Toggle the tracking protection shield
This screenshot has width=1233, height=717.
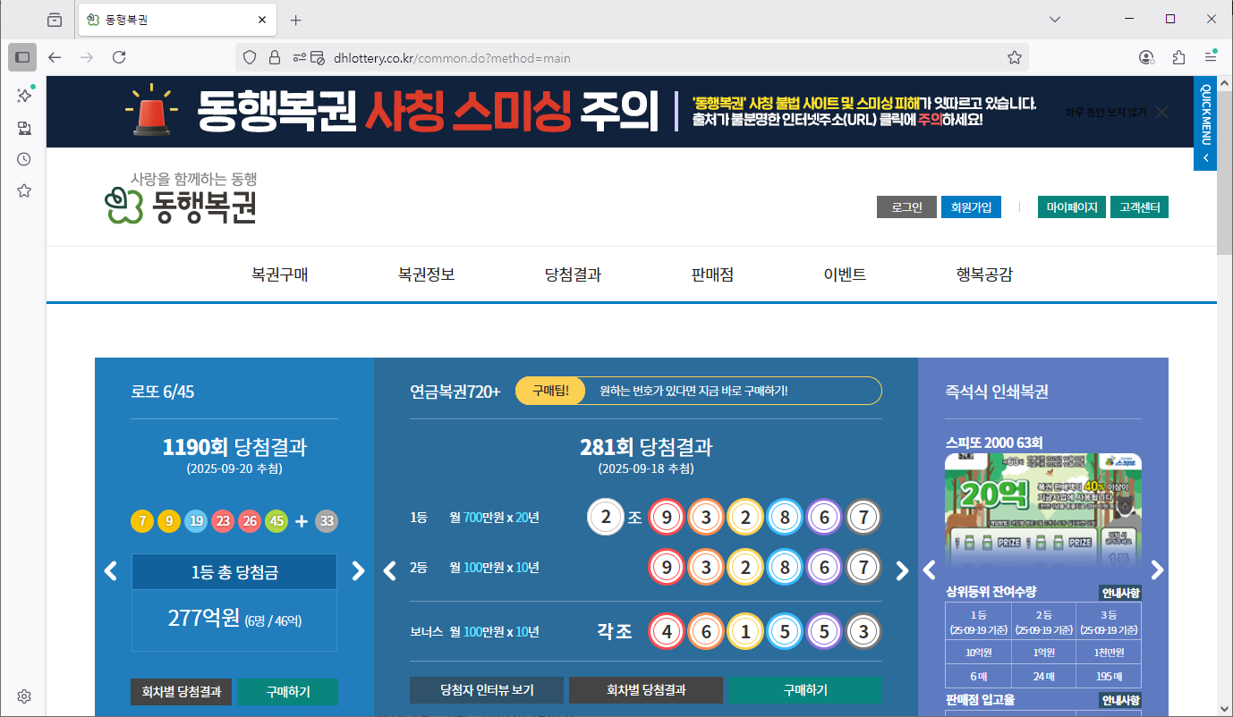click(249, 56)
